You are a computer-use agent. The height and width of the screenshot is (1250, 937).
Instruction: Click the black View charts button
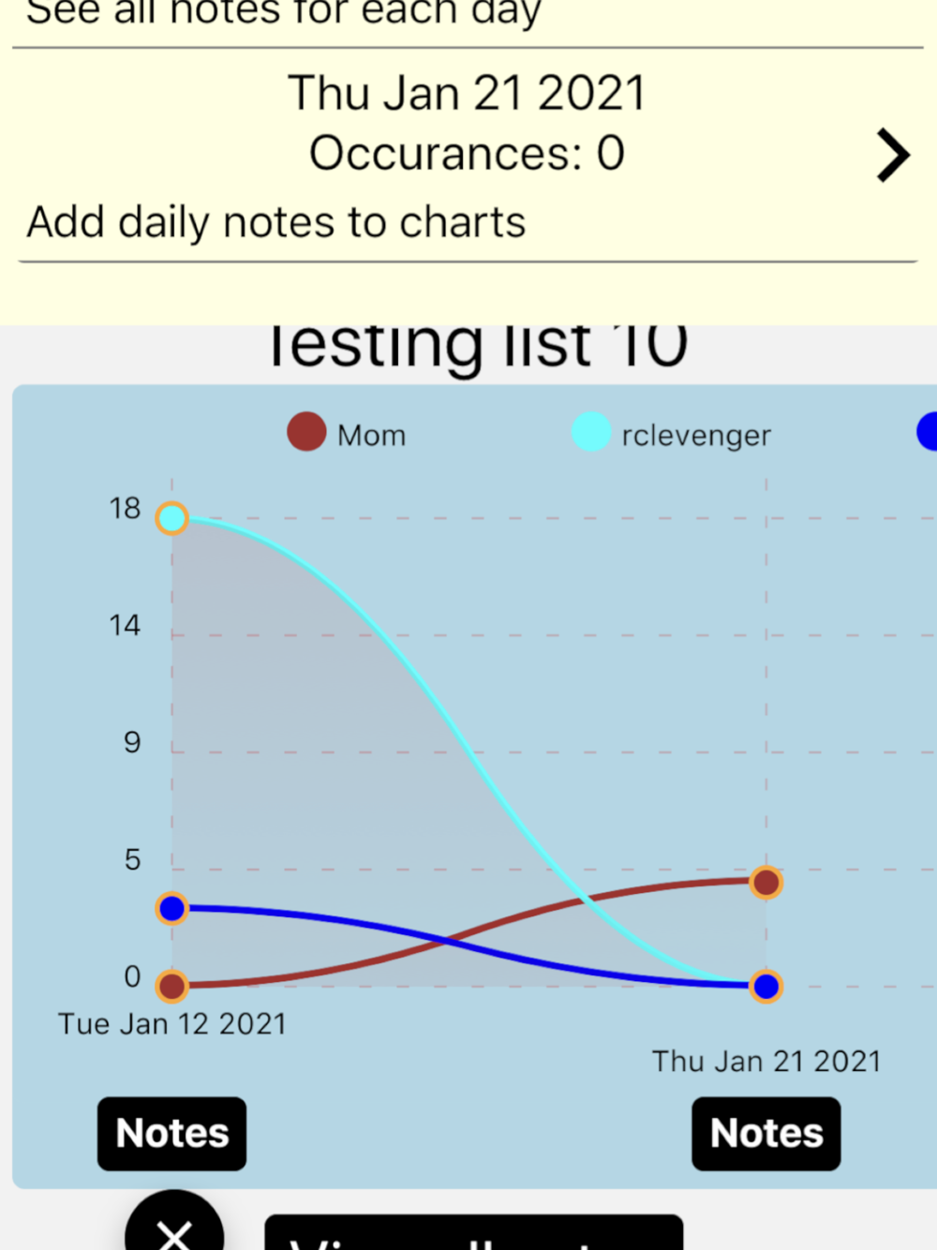[474, 1233]
